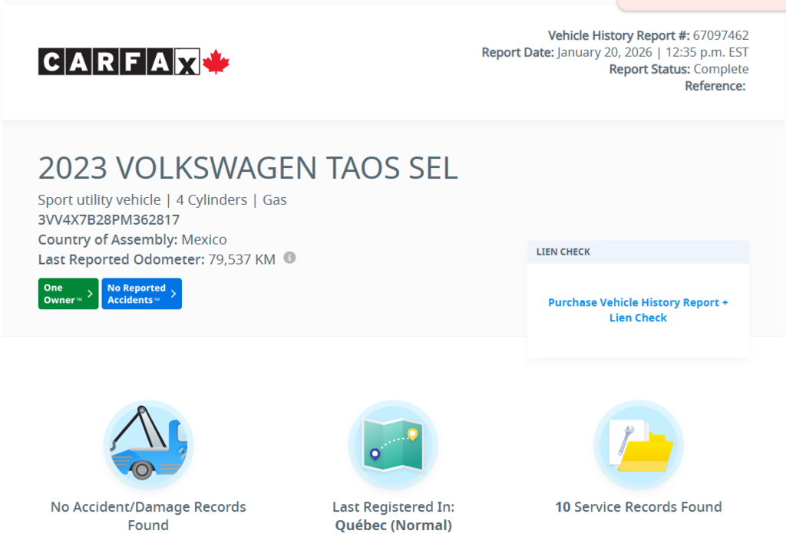This screenshot has height=550, width=786.
Task: Click the 10 Service Records Found label
Action: pos(638,506)
